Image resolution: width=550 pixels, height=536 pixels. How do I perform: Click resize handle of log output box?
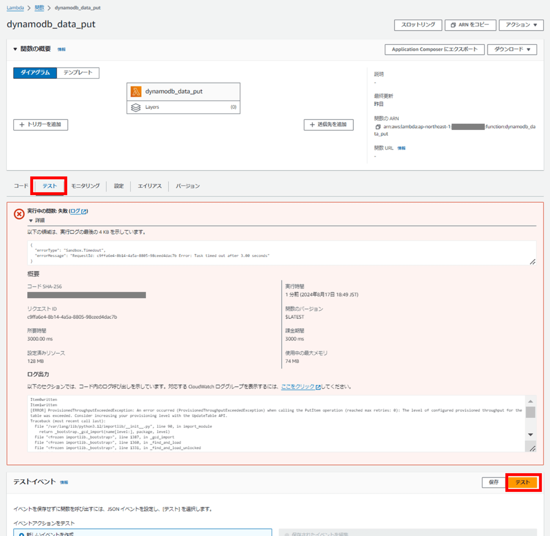point(532,448)
